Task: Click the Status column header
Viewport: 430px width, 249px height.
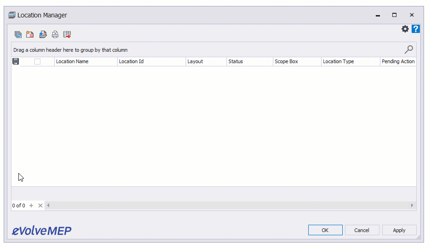Action: [250, 61]
